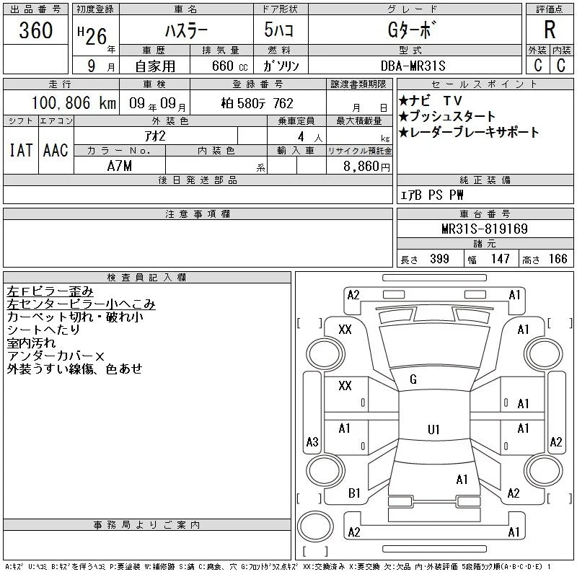577x577 pixels.
Task: Click the B1 rear left mark
Action: [x=354, y=493]
